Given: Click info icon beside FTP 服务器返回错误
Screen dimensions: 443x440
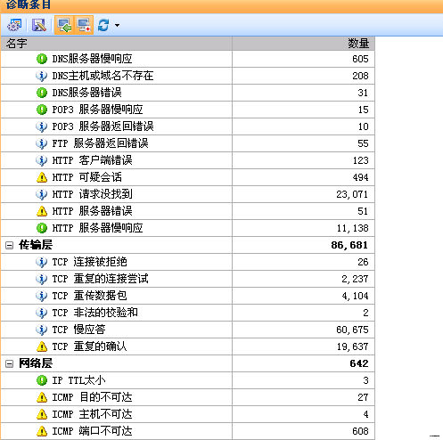Looking at the screenshot, I should [x=42, y=143].
